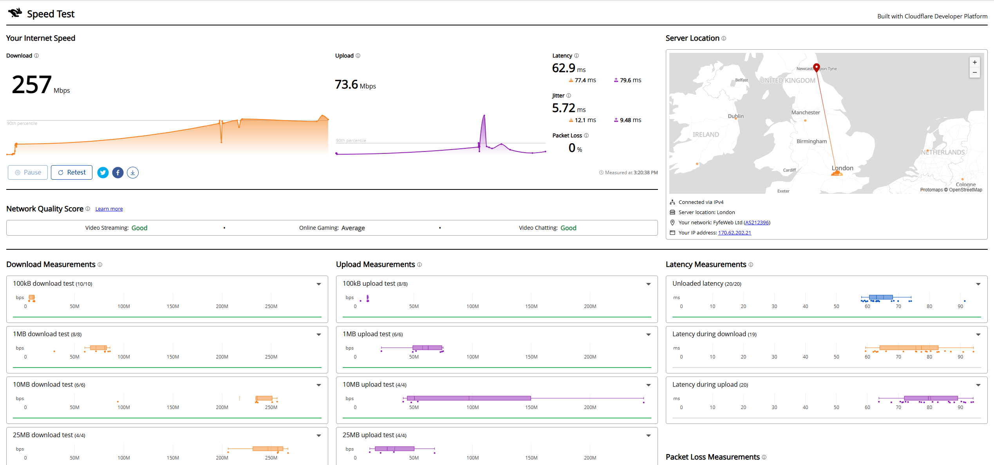The width and height of the screenshot is (994, 465).
Task: Click the 73.6 Mbps upload value
Action: click(355, 85)
